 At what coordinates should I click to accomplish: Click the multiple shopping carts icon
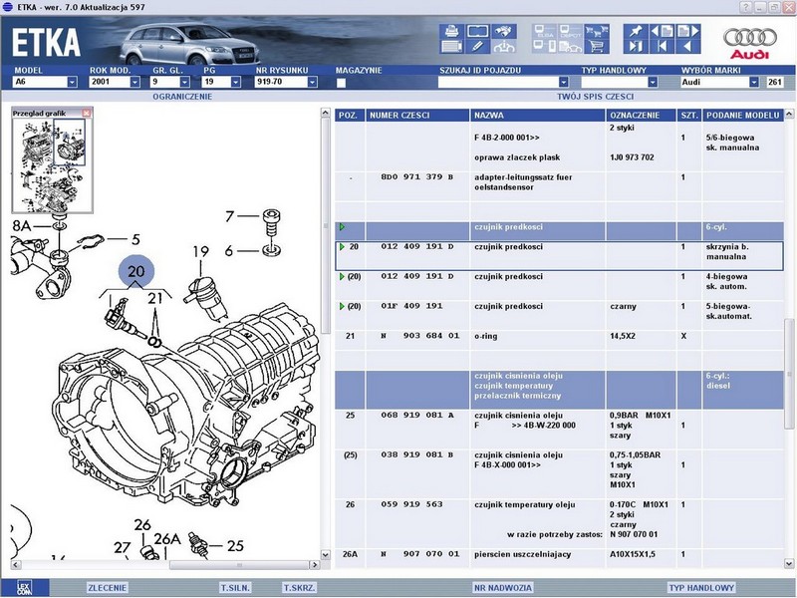point(597,32)
